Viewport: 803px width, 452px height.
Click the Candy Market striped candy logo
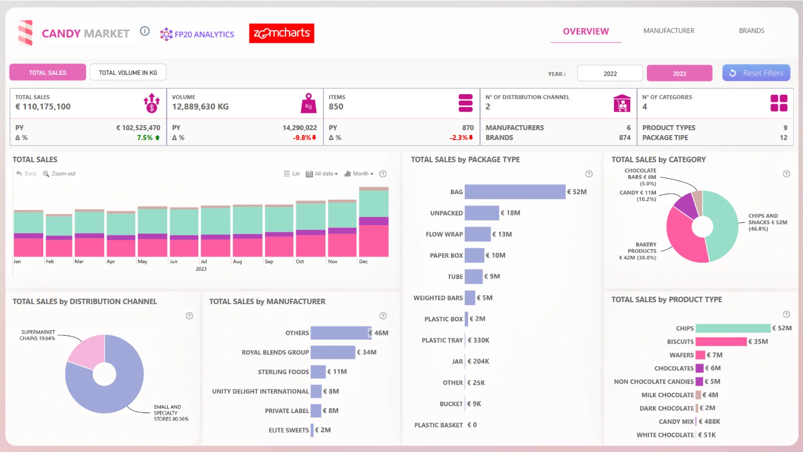[26, 33]
